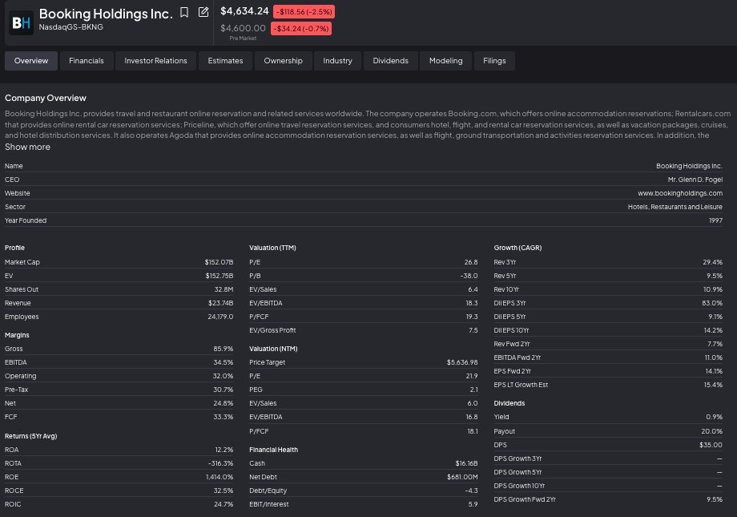Click the Hotels, Restaurants and Leisure sector value
The width and height of the screenshot is (737, 517).
675,207
